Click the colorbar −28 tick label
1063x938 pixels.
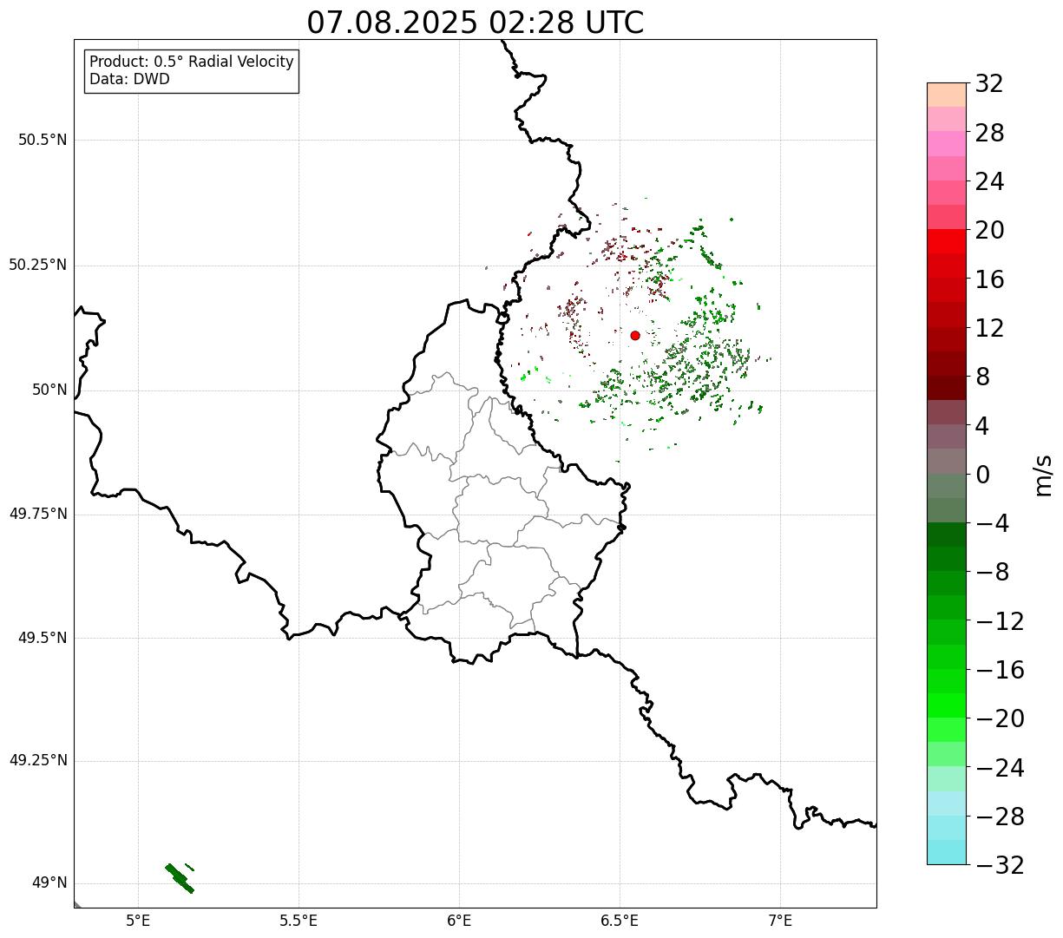click(1000, 817)
